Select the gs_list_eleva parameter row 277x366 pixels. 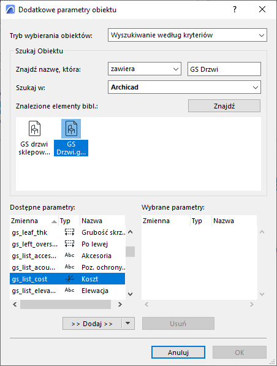pos(67,291)
